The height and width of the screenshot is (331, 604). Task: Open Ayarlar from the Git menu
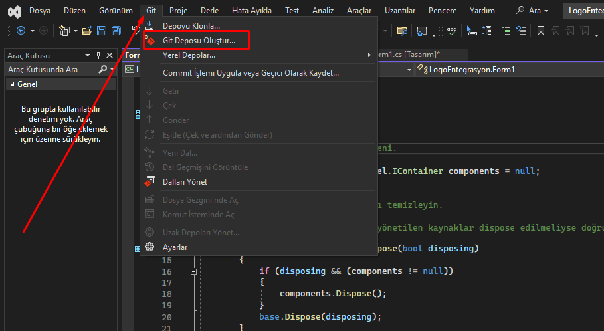(x=258, y=247)
